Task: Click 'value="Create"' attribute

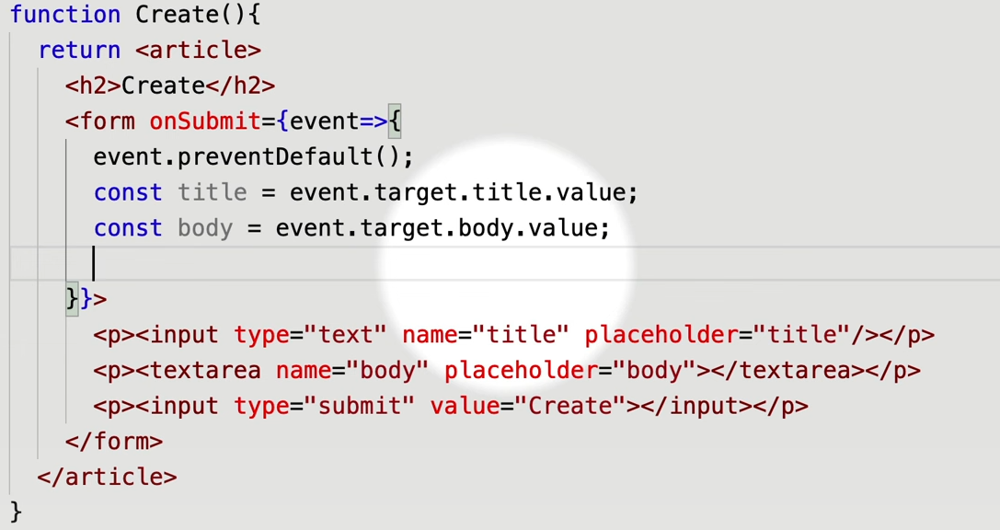Action: (527, 407)
